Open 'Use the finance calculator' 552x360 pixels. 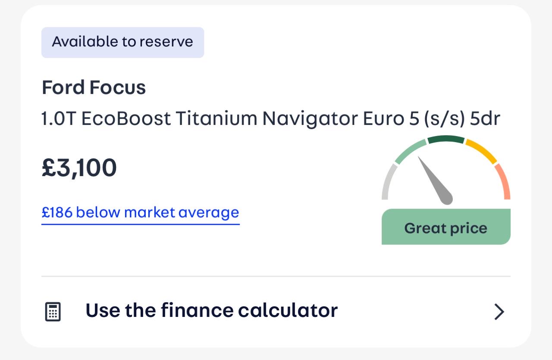[211, 310]
